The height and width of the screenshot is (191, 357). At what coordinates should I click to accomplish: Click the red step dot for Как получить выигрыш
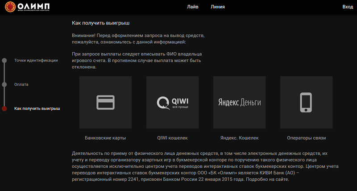[x=4, y=108]
